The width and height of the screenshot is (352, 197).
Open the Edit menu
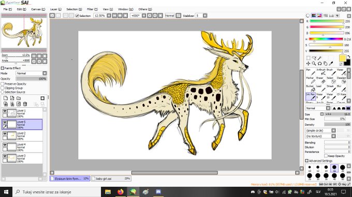click(21, 9)
